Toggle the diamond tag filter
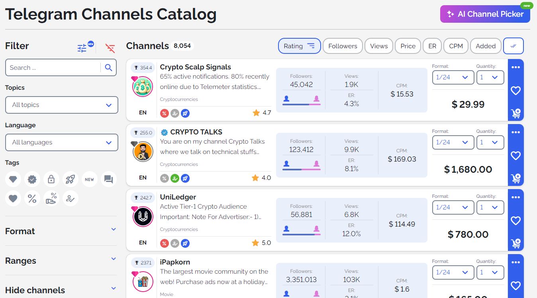This screenshot has height=298, width=537. tap(13, 180)
